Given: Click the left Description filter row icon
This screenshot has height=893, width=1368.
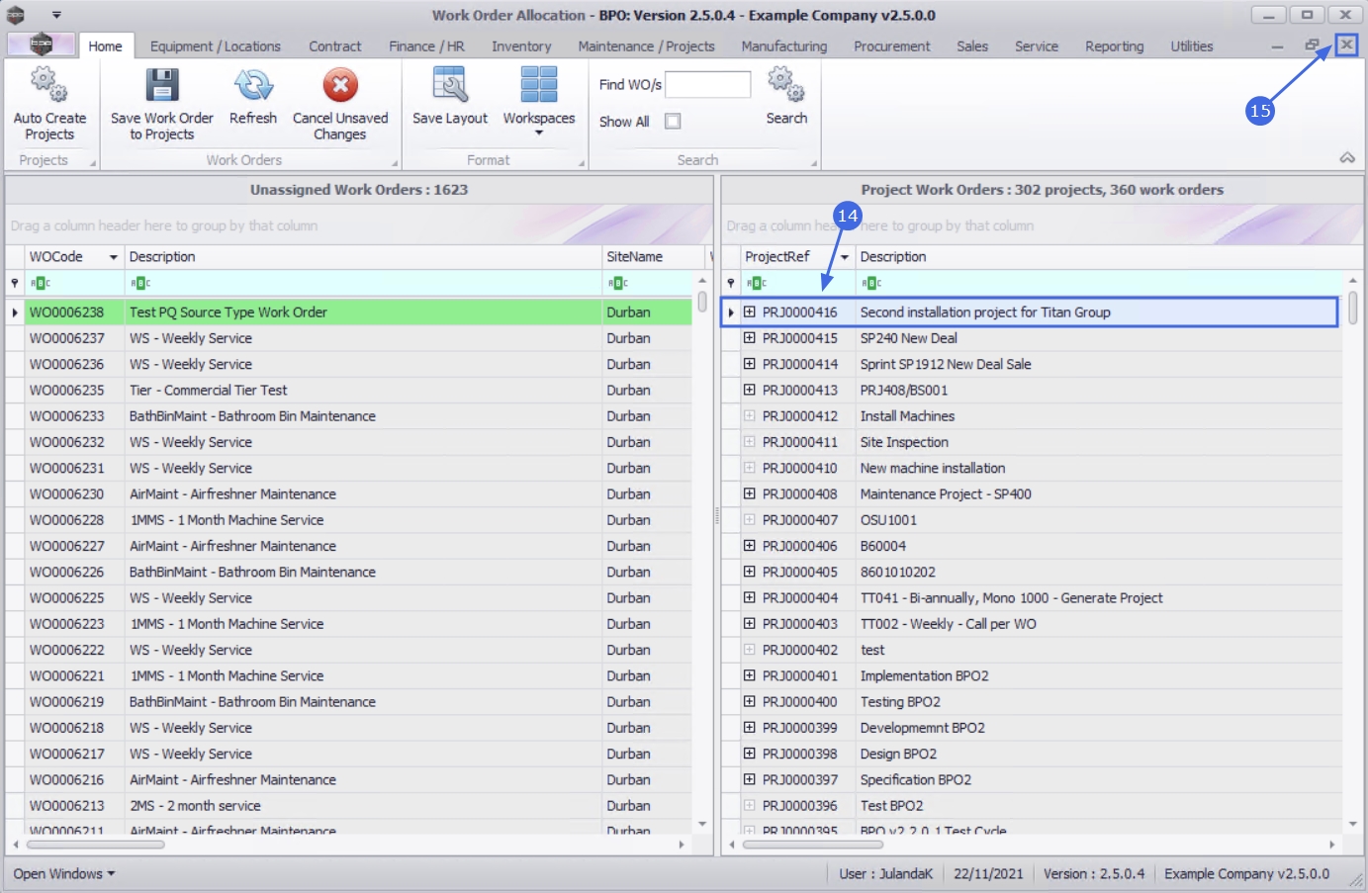Looking at the screenshot, I should pyautogui.click(x=140, y=283).
